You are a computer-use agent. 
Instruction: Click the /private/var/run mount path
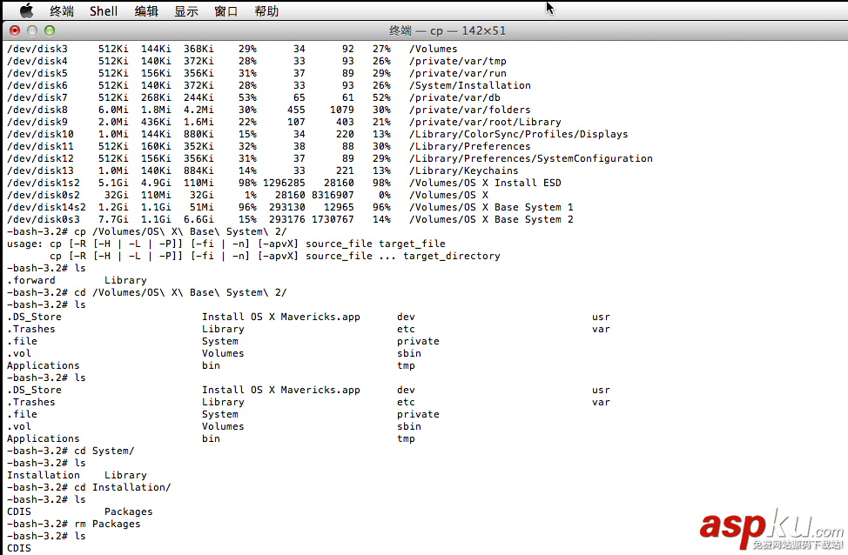tap(458, 73)
